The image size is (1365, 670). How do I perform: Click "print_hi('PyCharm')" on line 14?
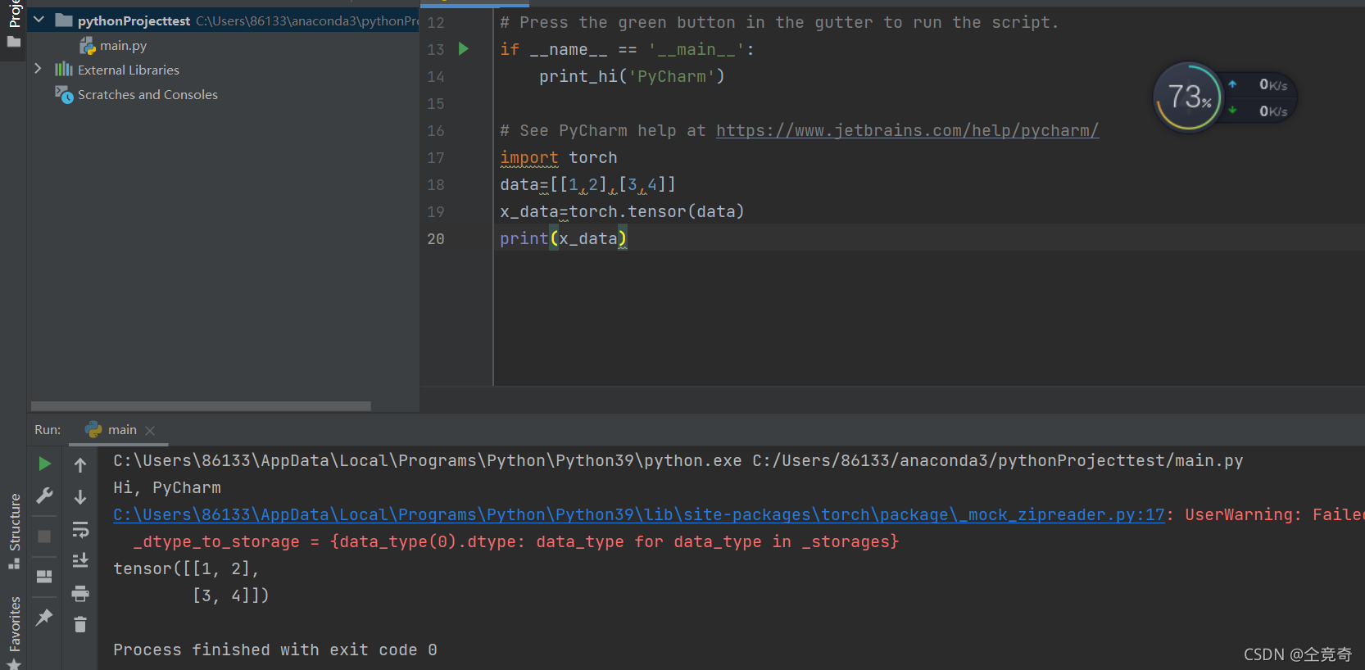[632, 77]
